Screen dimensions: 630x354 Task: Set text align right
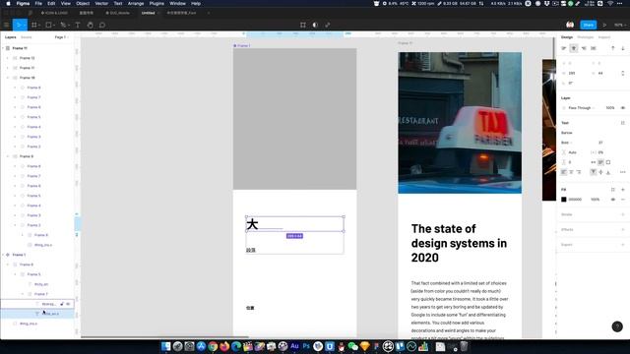point(579,172)
